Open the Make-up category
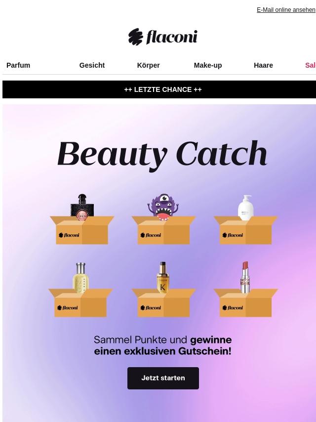Screen dimensions: 316x422 pos(208,65)
